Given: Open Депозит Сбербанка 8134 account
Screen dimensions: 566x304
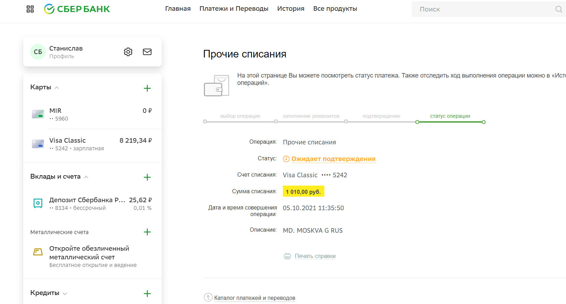Looking at the screenshot, I should (93, 204).
